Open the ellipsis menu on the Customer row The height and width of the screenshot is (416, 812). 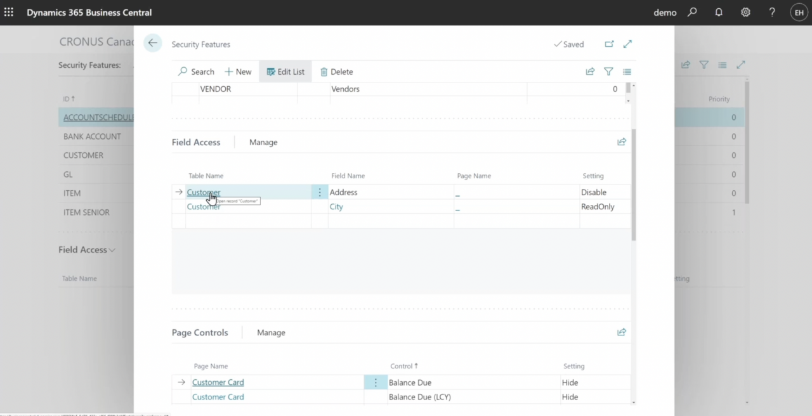coord(319,192)
